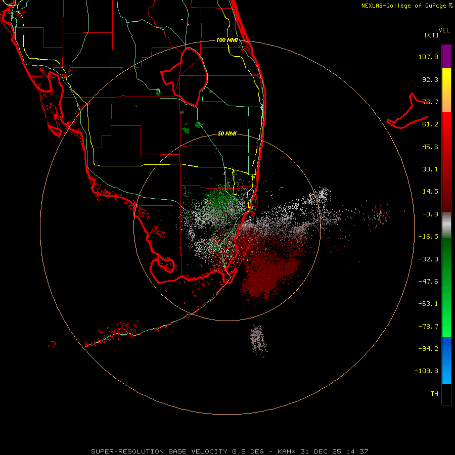Screen dimensions: 455x455
Task: Click the -109.8 velocity scale value
Action: click(426, 371)
